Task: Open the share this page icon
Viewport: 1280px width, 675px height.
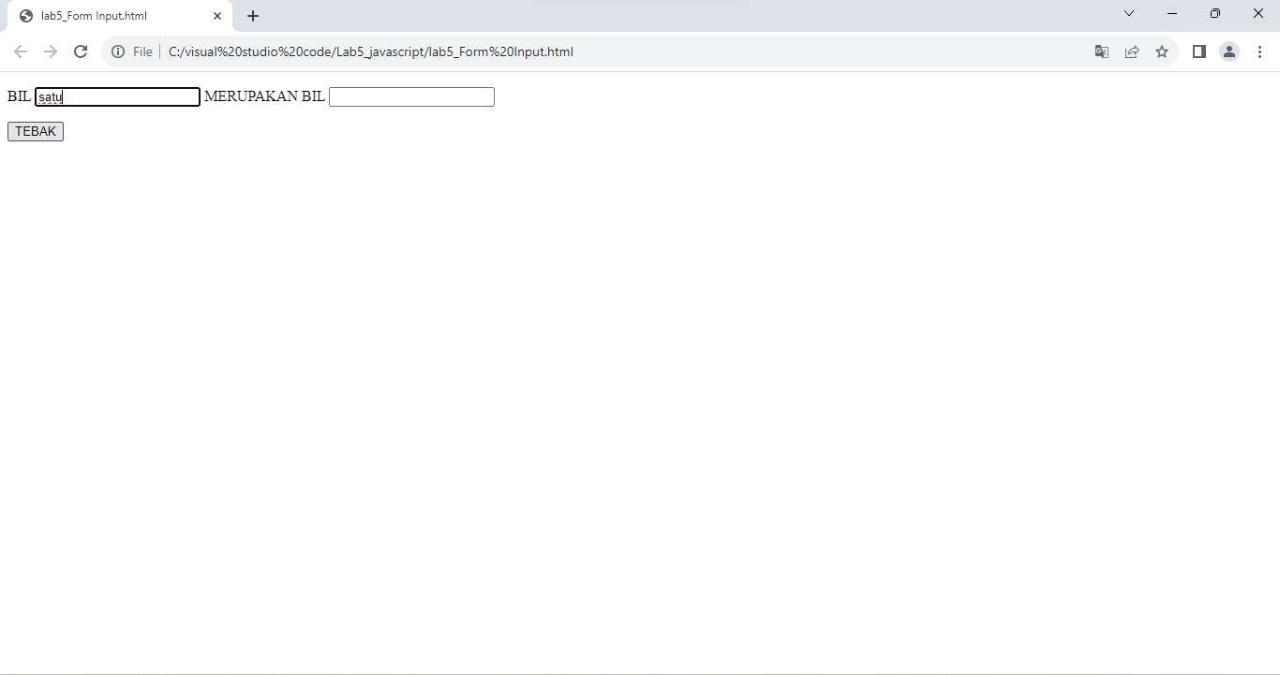Action: pyautogui.click(x=1132, y=51)
